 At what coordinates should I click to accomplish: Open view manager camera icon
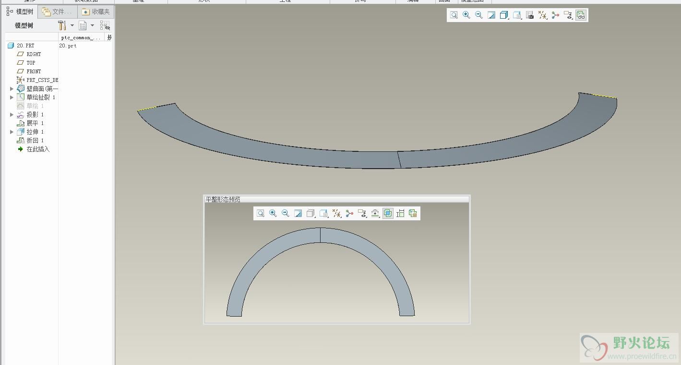[x=530, y=15]
